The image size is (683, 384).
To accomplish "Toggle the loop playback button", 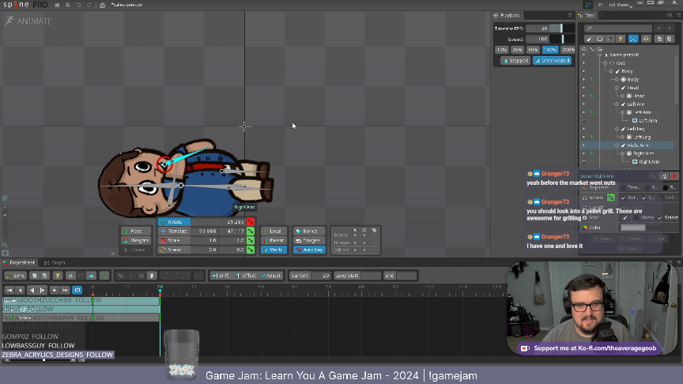I will click(77, 290).
